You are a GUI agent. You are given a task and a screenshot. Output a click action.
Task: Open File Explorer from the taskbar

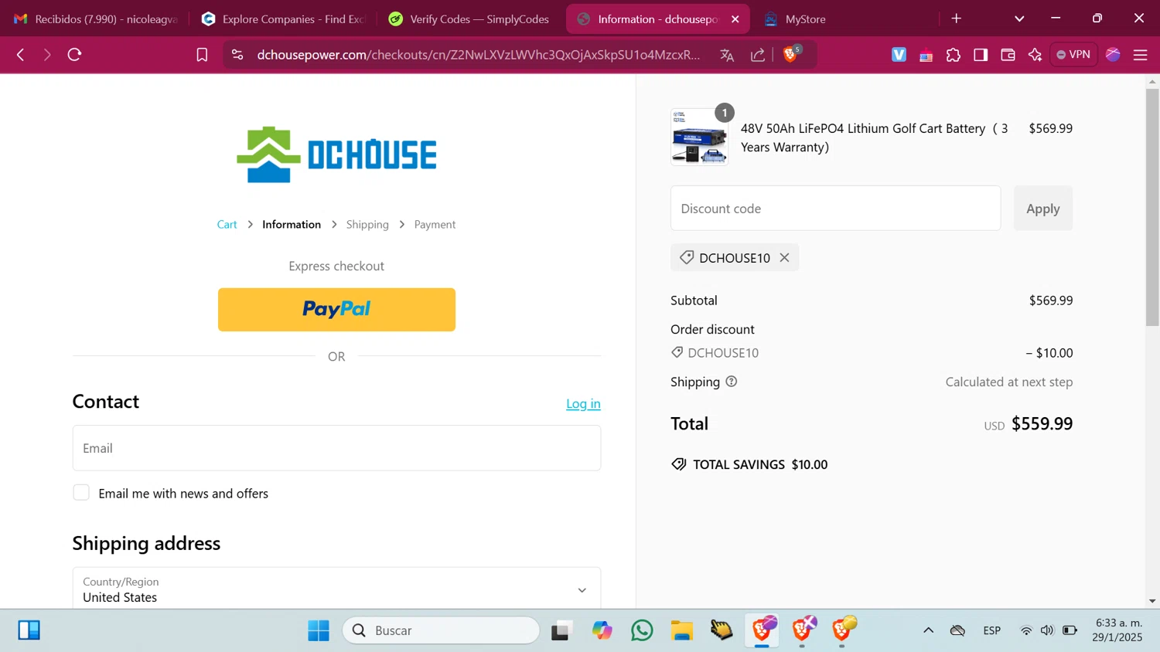tap(681, 630)
